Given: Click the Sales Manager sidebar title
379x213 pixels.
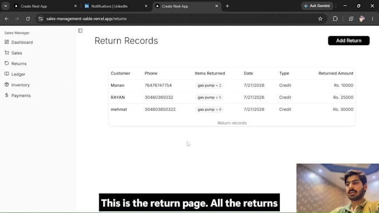Looking at the screenshot, I should click(x=17, y=33).
